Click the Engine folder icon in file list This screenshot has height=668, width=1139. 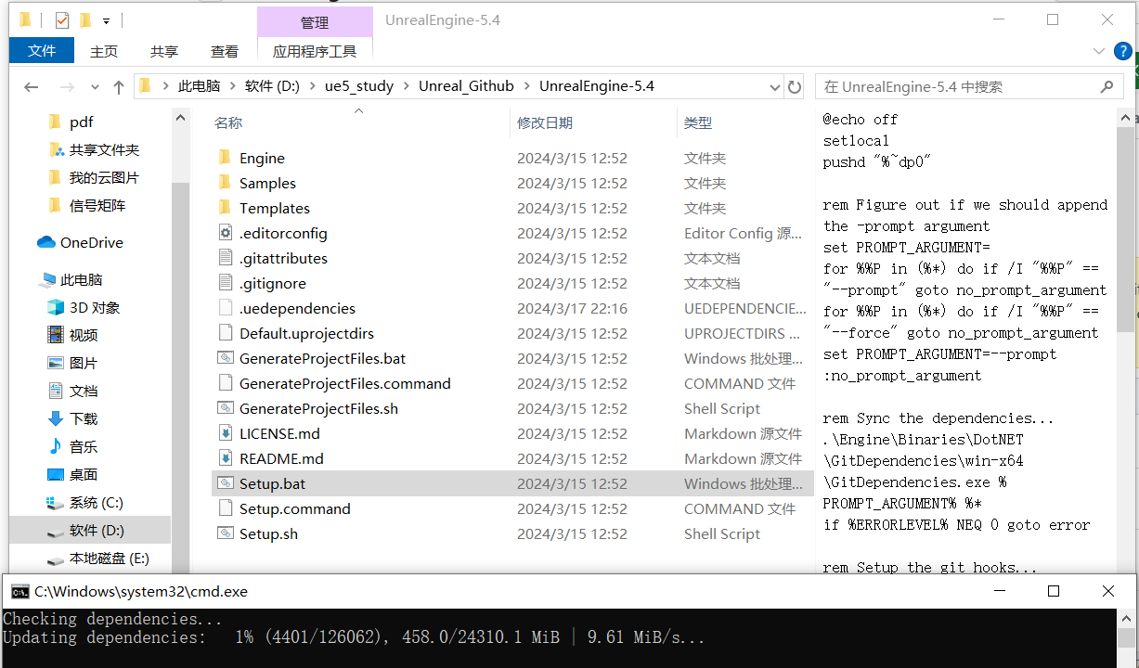(x=225, y=158)
